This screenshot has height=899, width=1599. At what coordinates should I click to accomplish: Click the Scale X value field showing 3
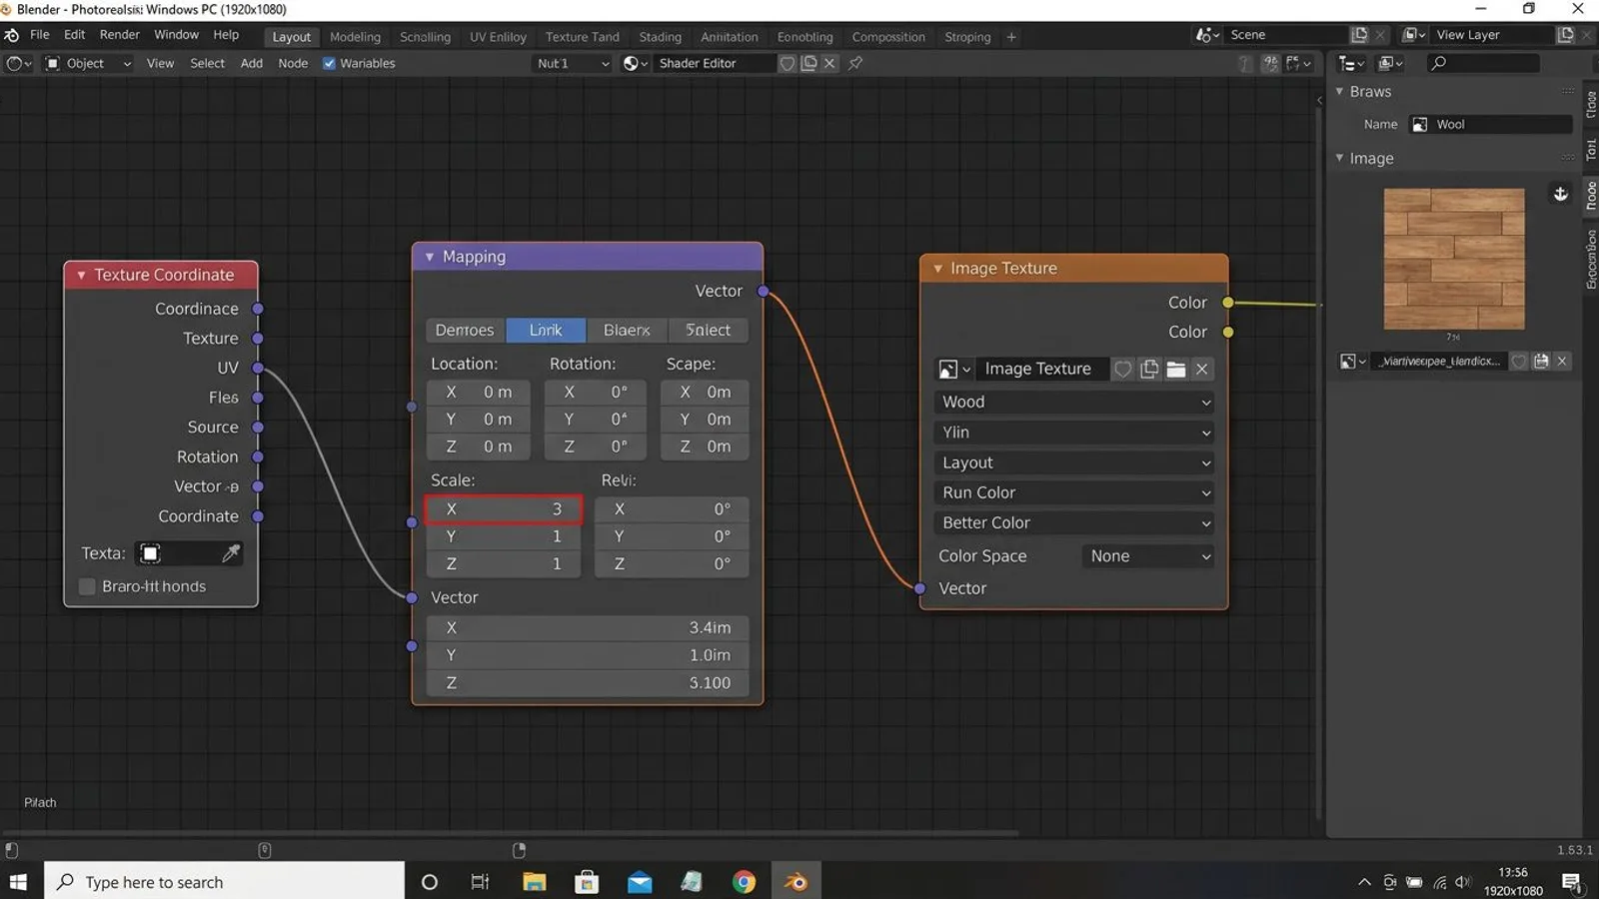click(504, 509)
